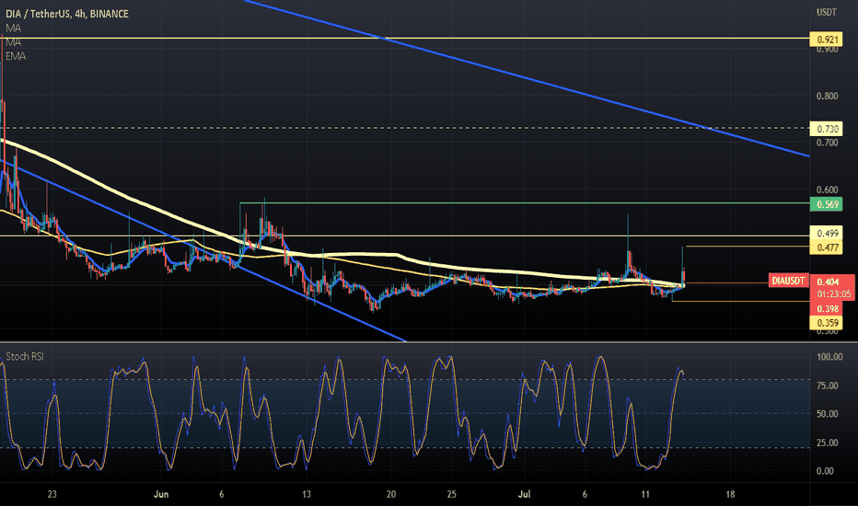Select the green horizontal line at 0.569
This screenshot has height=506, width=858.
(524, 203)
